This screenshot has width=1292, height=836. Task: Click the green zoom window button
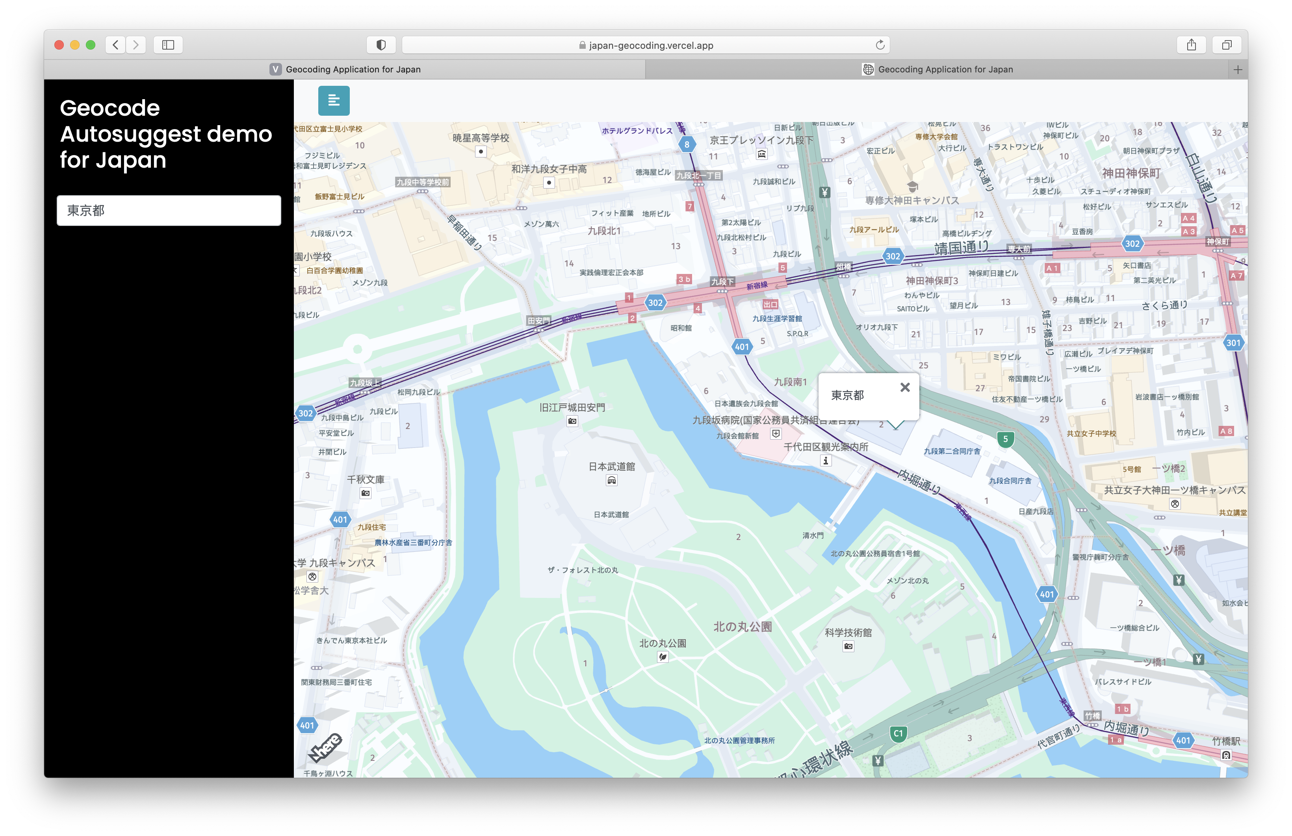tap(91, 45)
